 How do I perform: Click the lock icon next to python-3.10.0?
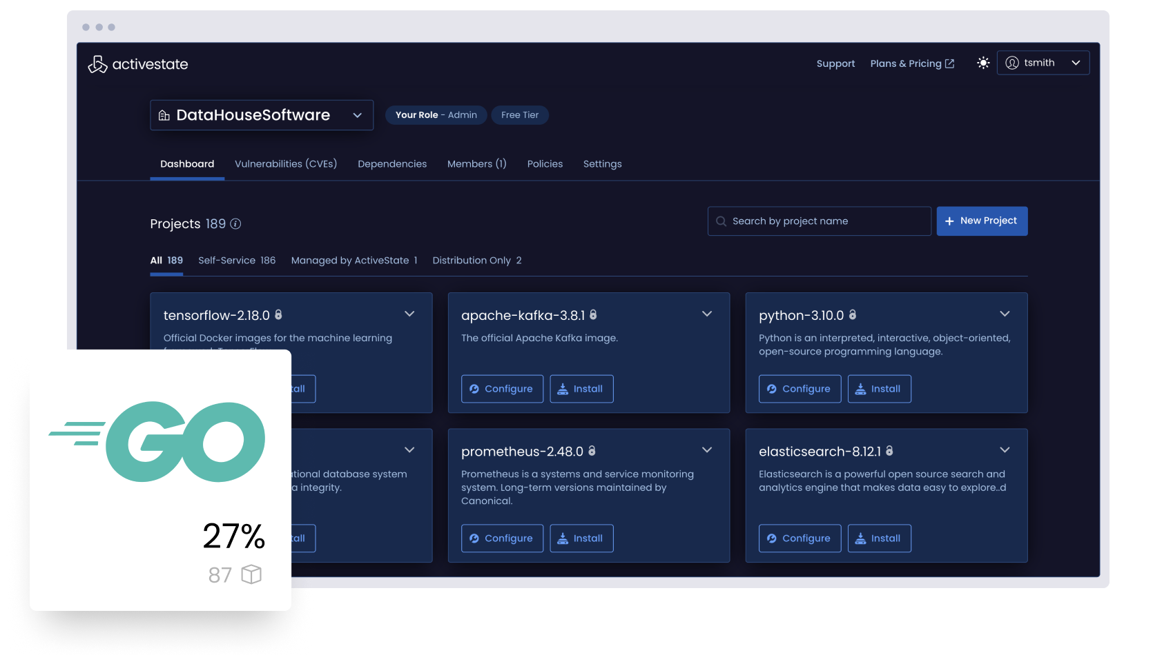point(853,315)
